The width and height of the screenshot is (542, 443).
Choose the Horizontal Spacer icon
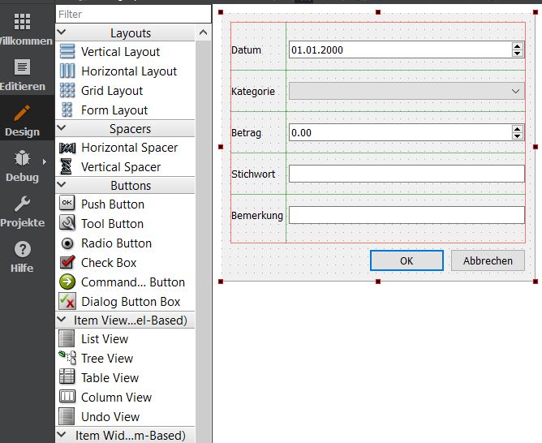[x=67, y=148]
